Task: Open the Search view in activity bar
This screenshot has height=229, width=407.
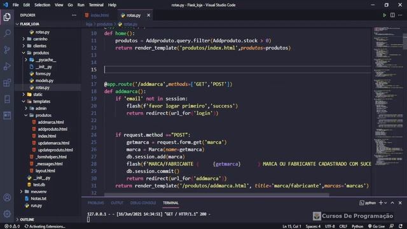Action: pyautogui.click(x=7, y=33)
